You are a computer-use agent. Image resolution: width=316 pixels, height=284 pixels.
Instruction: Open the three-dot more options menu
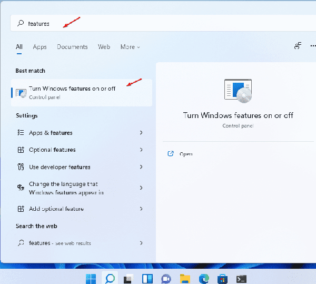coord(312,46)
